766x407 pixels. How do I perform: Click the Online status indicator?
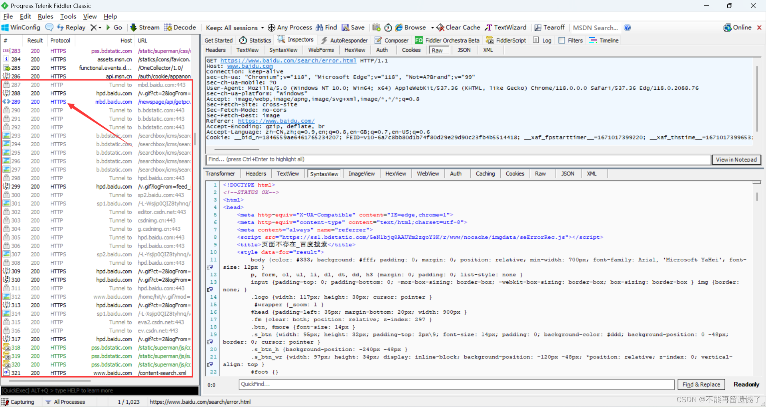pyautogui.click(x=737, y=28)
